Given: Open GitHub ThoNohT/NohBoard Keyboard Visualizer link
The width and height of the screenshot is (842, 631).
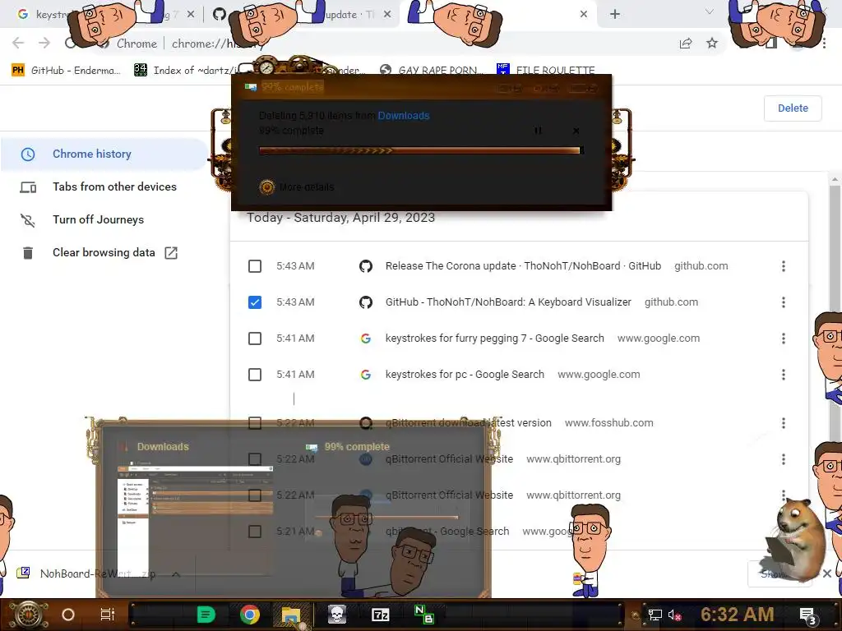Looking at the screenshot, I should pyautogui.click(x=508, y=302).
